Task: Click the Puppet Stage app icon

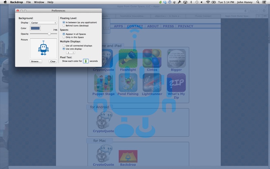Action: (104, 82)
